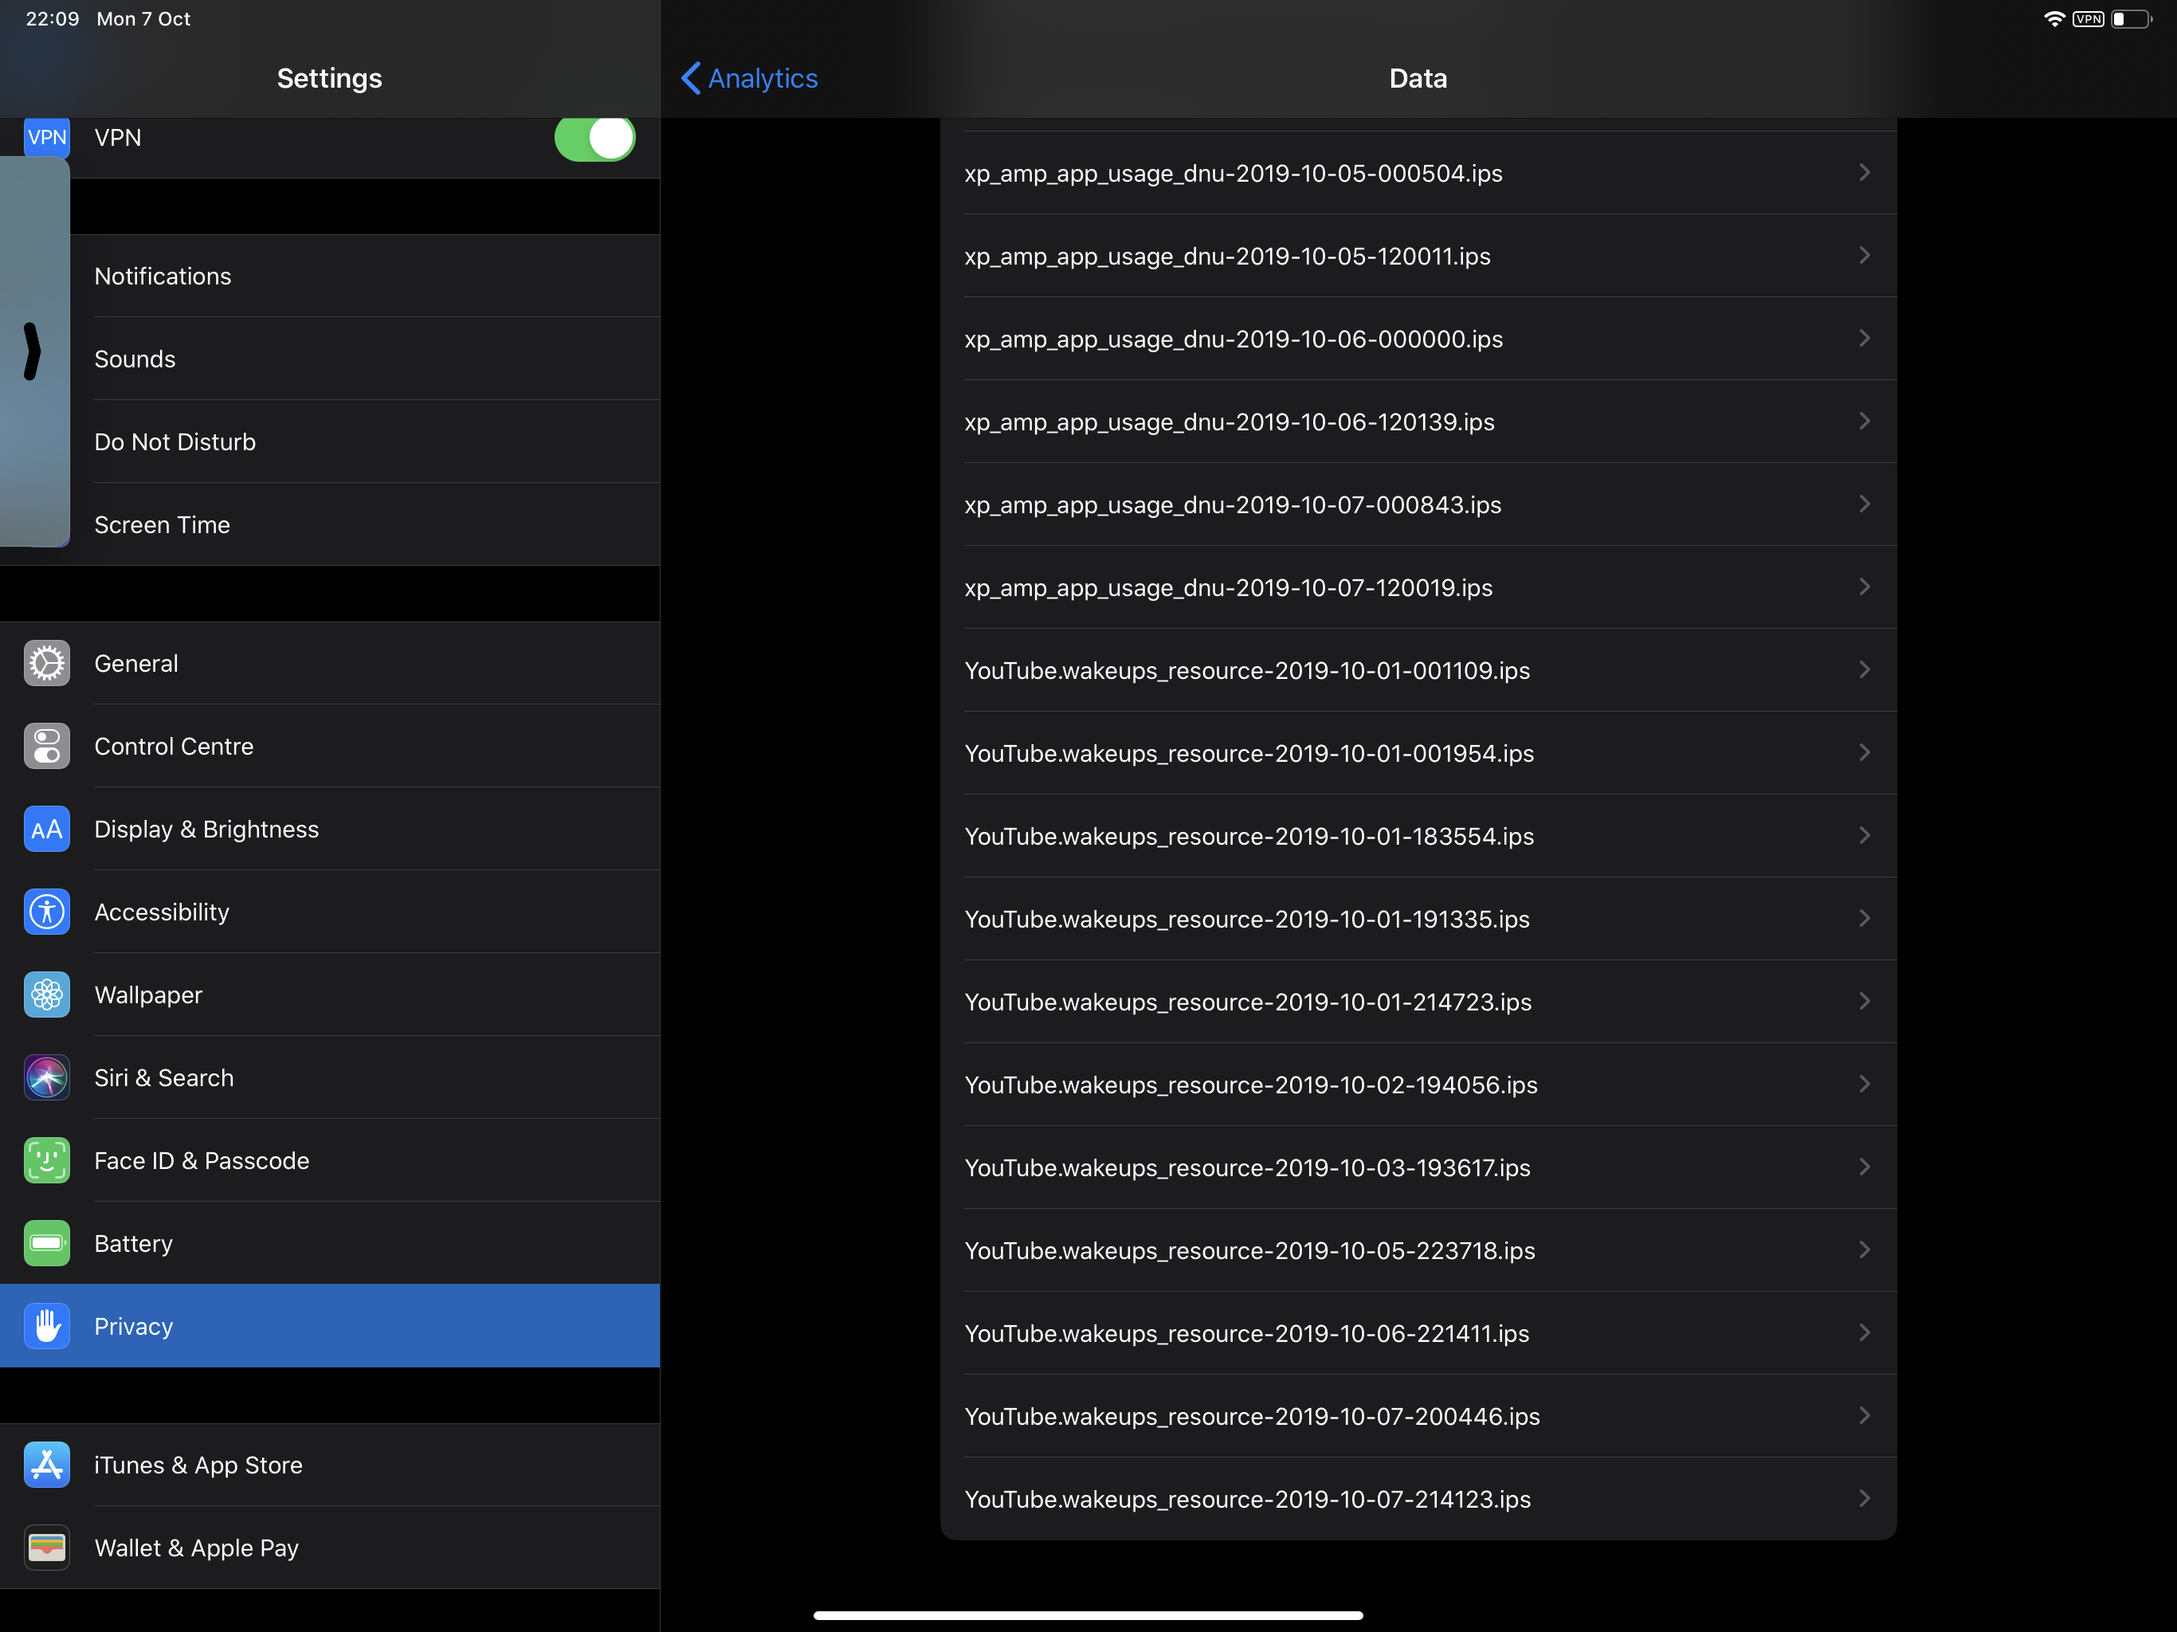This screenshot has width=2177, height=1632.
Task: Tap the VPN status bar indicator
Action: (x=2089, y=18)
